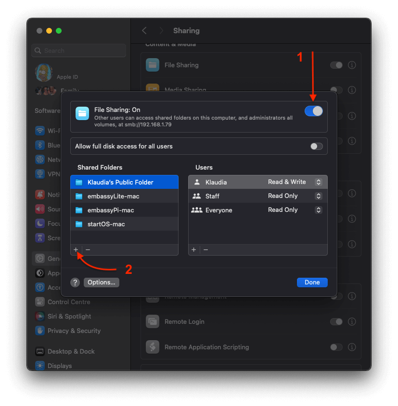Viewport: 398px width, 406px height.
Task: Click the add user plus button
Action: pos(194,249)
